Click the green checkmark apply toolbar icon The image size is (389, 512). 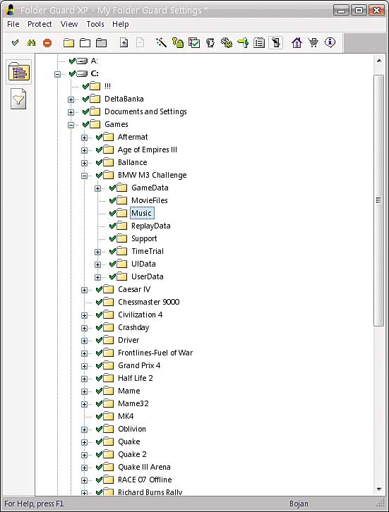[x=15, y=43]
